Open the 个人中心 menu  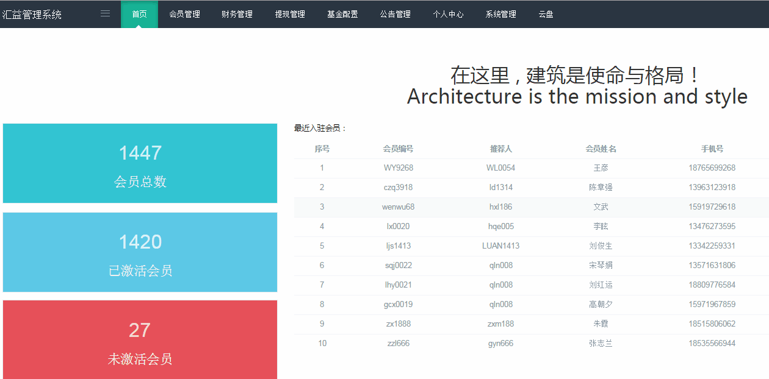[448, 14]
